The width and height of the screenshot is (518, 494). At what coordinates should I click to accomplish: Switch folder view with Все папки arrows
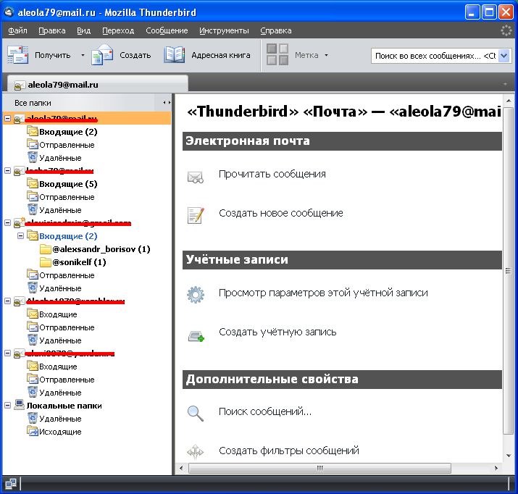coord(167,103)
